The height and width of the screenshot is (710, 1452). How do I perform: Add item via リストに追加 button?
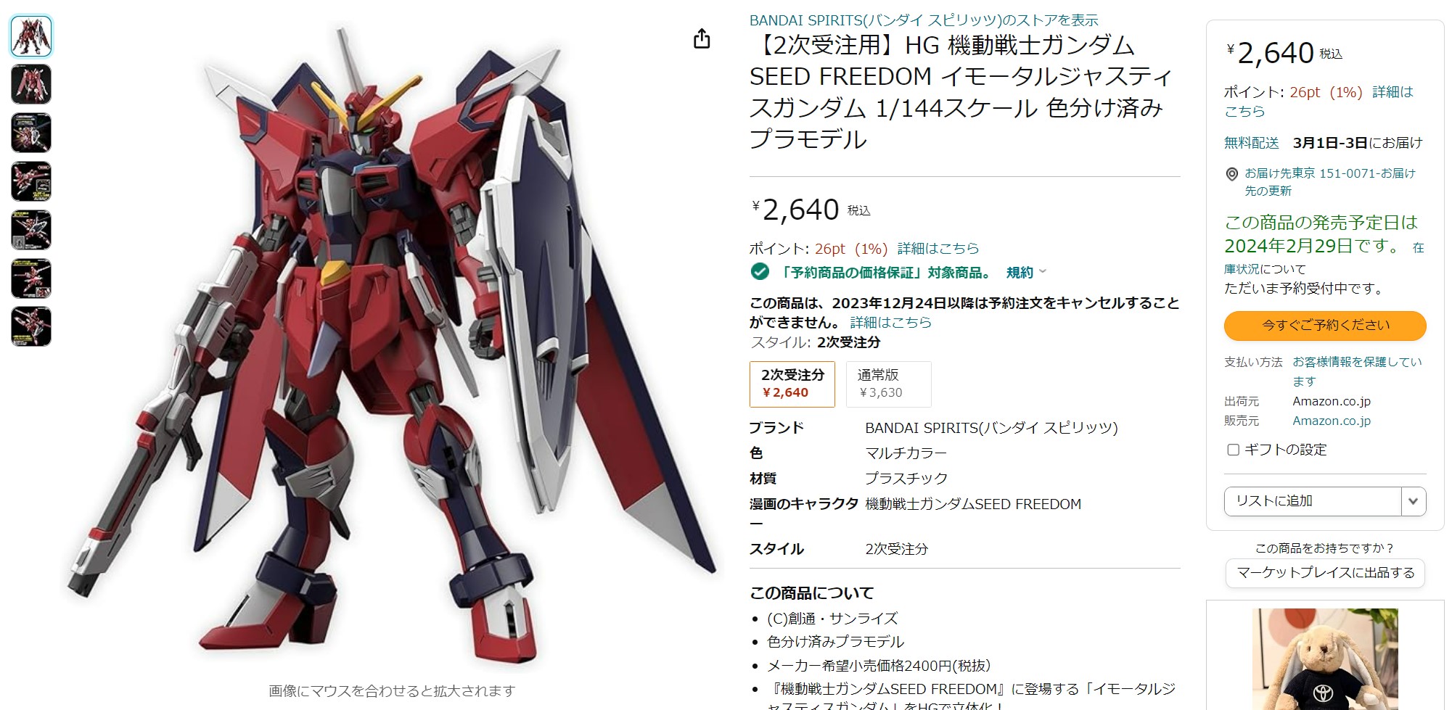pyautogui.click(x=1313, y=501)
